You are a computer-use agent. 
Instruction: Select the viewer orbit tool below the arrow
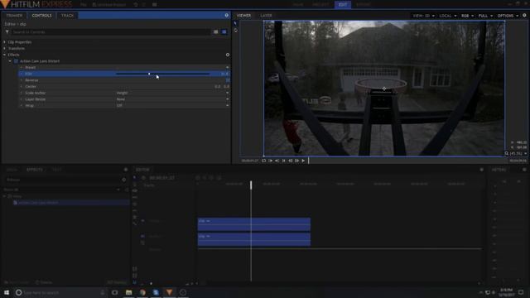[x=235, y=31]
